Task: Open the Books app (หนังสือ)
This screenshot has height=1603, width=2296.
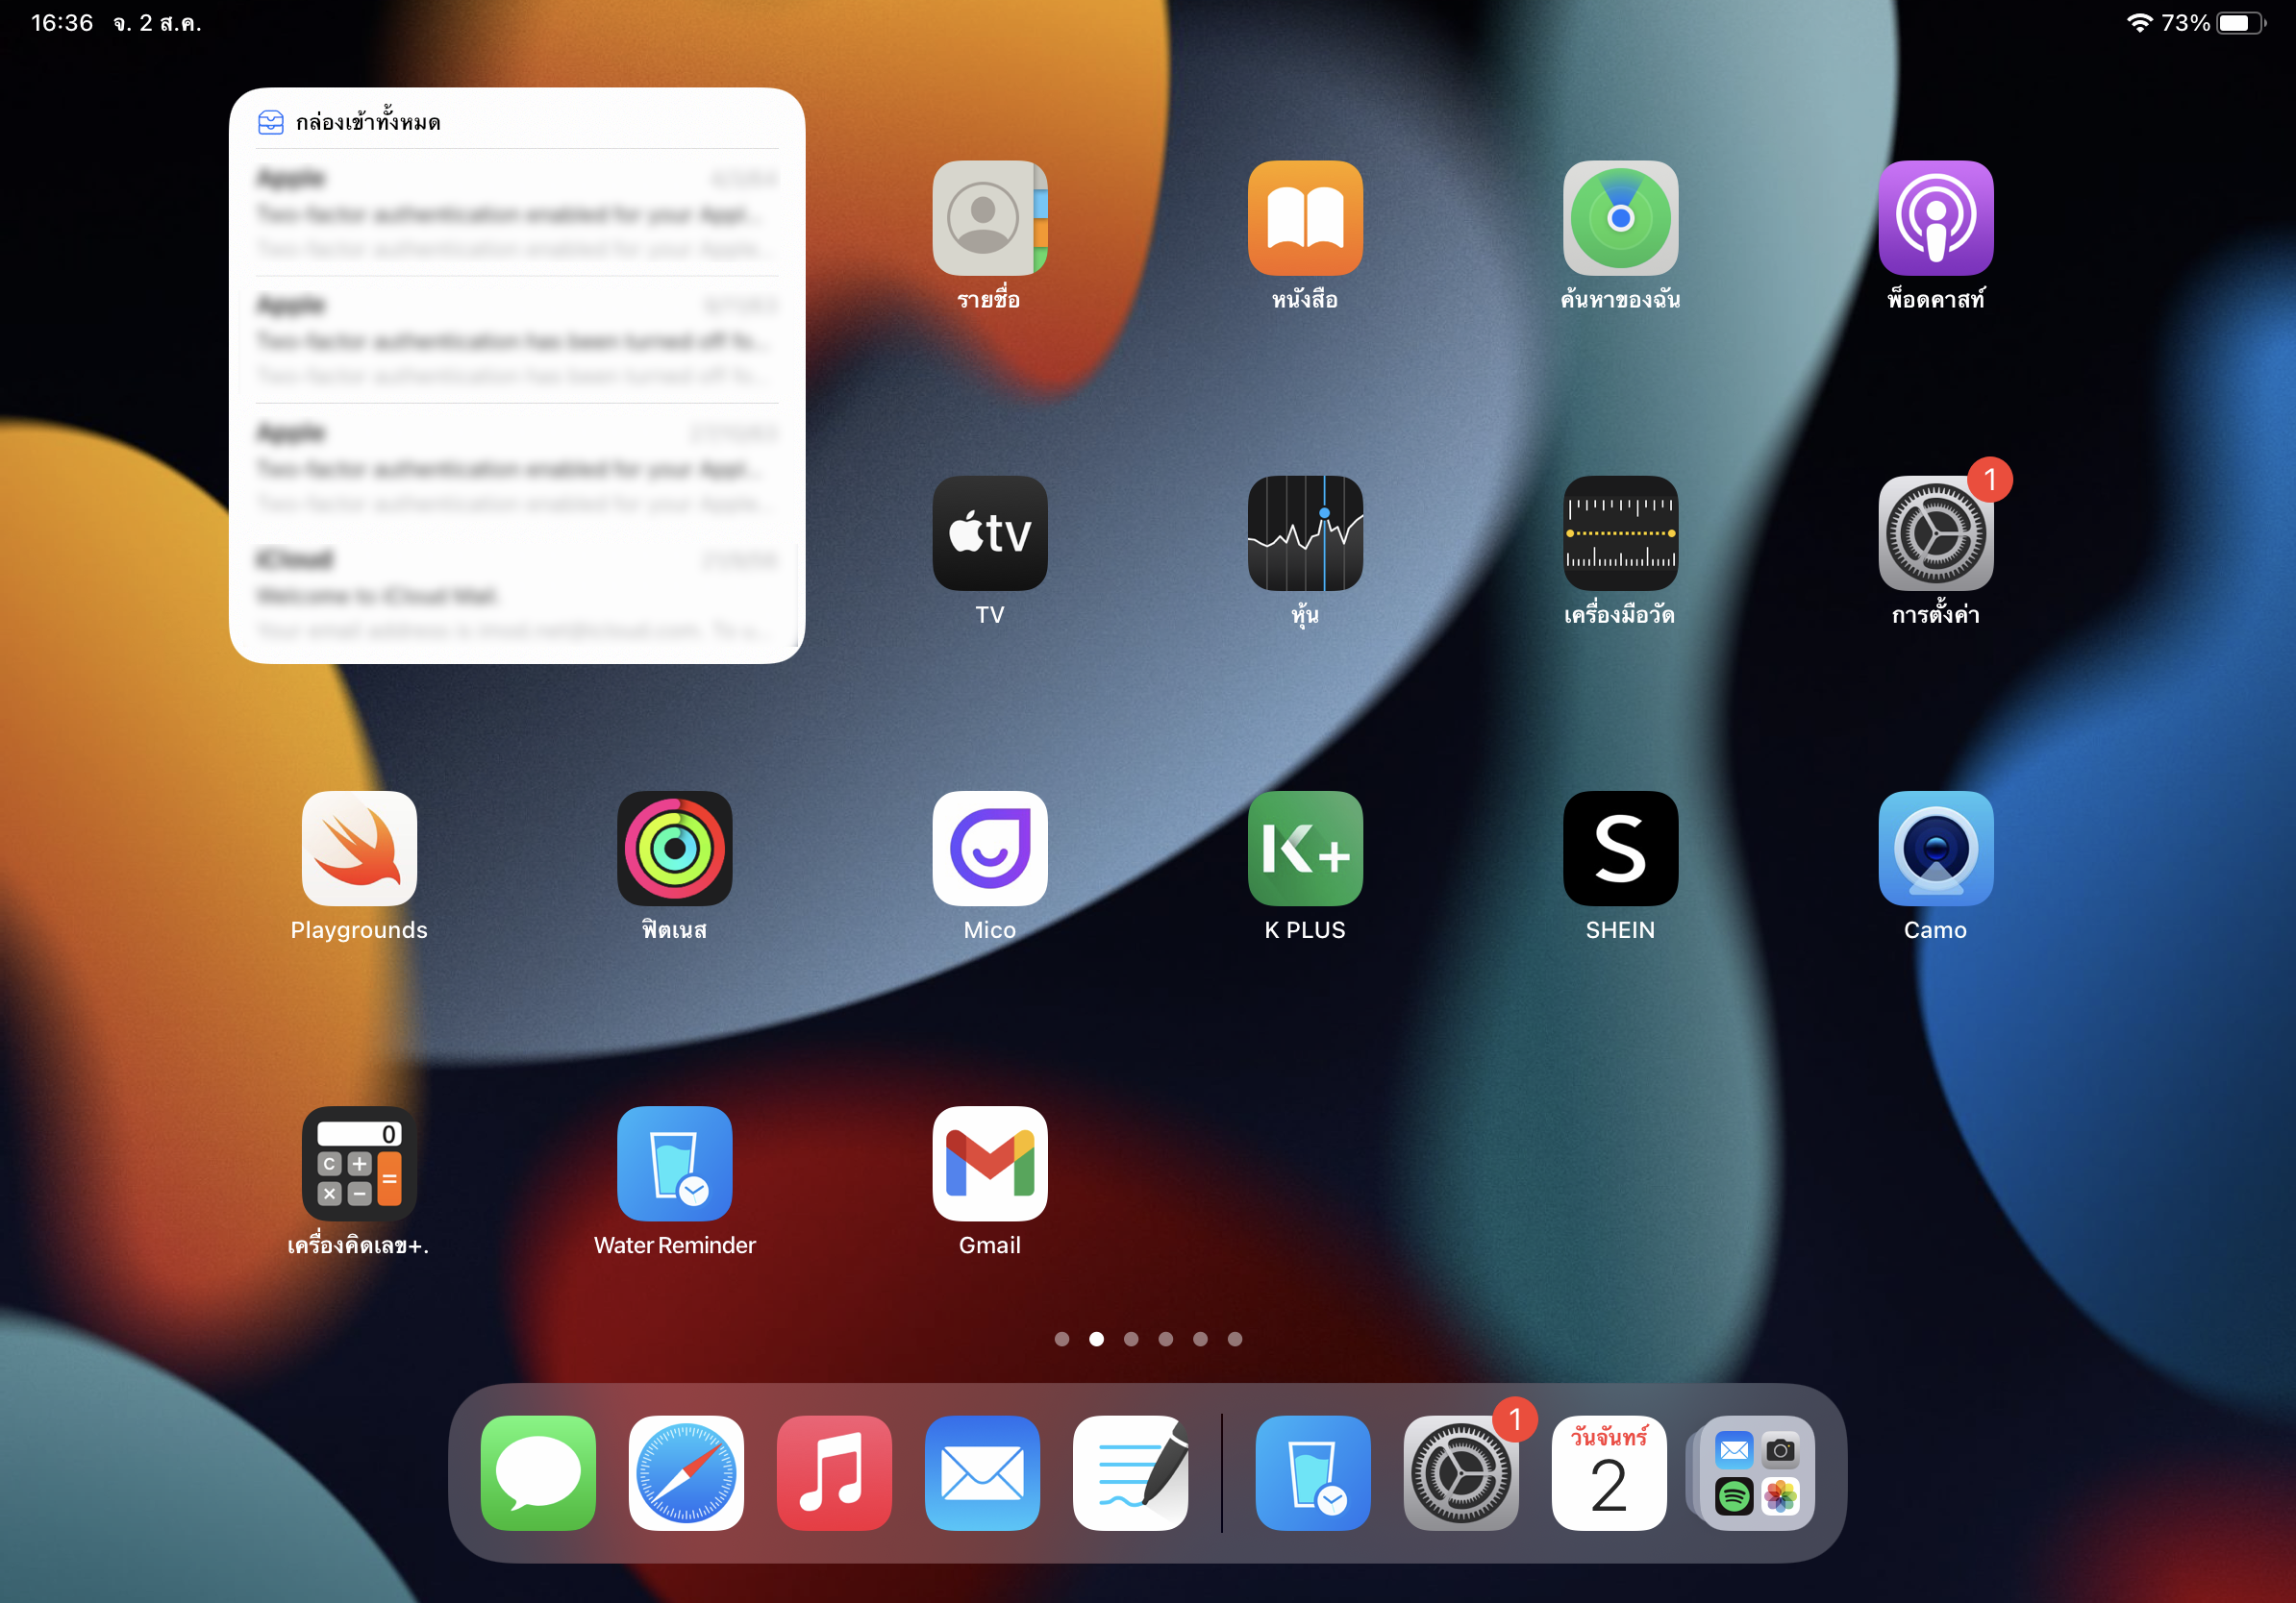Action: pyautogui.click(x=1304, y=218)
